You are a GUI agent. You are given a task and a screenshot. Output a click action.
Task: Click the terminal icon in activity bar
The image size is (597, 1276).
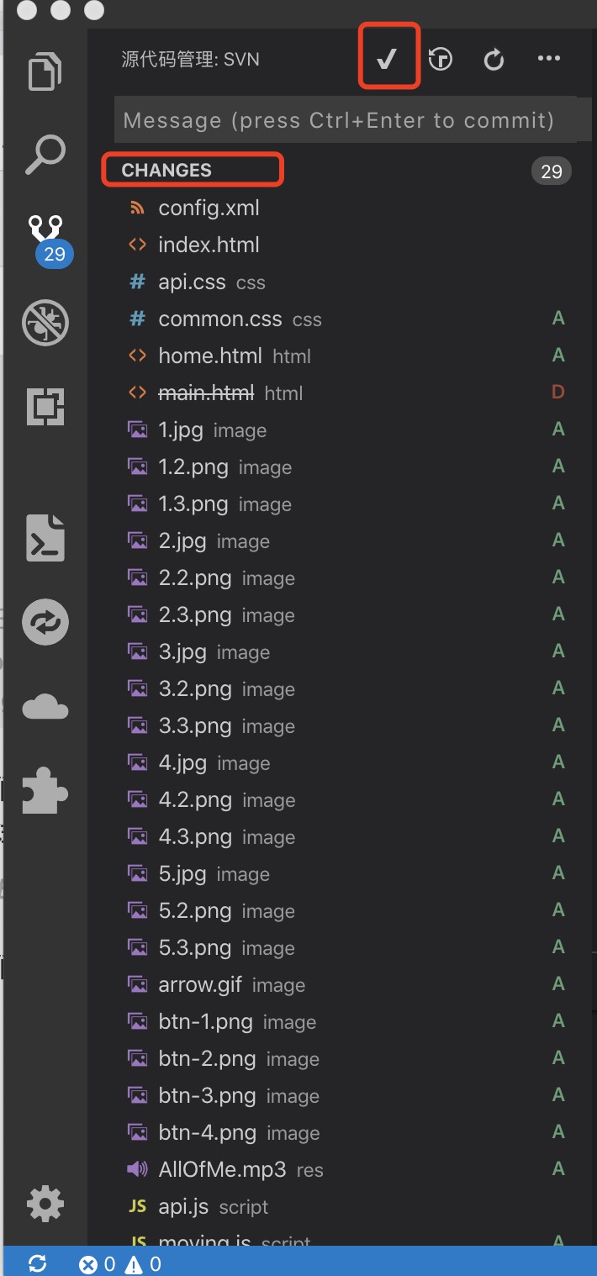click(x=45, y=536)
